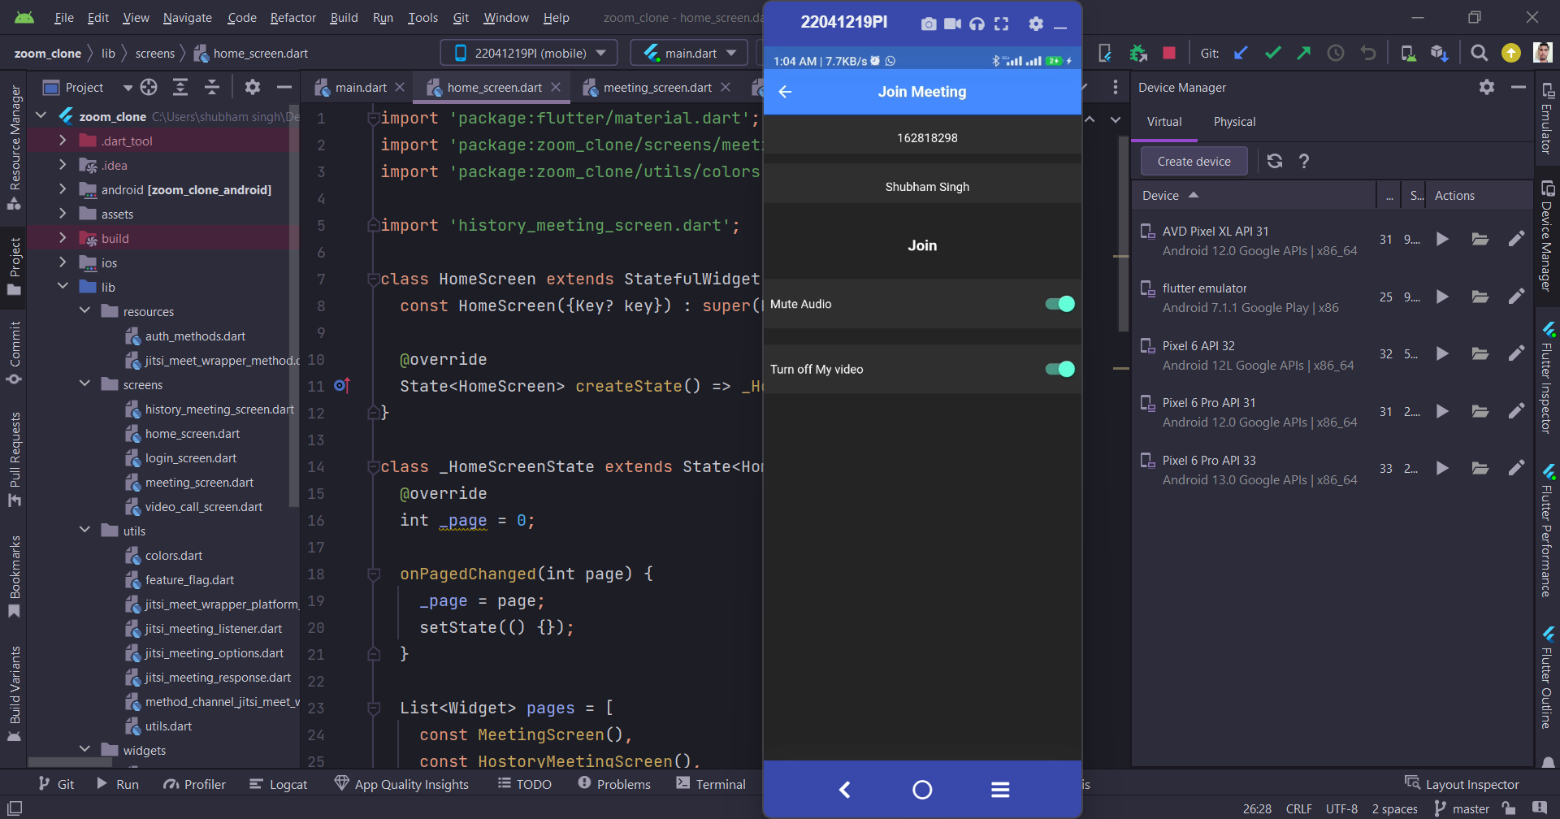Expand the assets folder
1560x819 pixels.
(63, 214)
